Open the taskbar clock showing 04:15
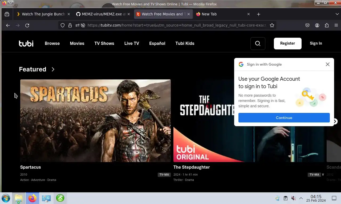The image size is (341, 204). click(x=316, y=198)
